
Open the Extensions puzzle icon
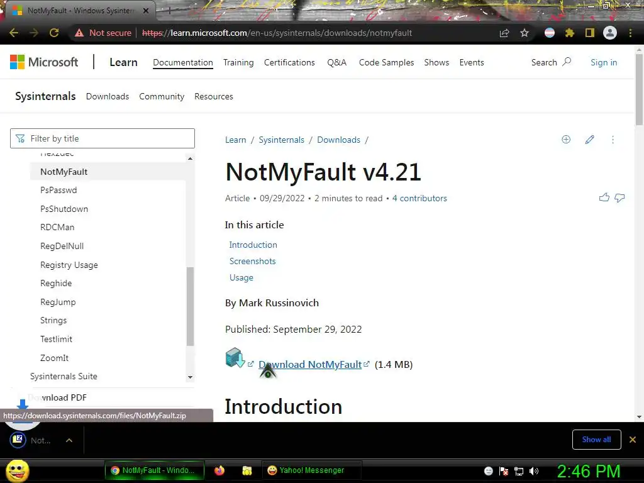(x=570, y=33)
